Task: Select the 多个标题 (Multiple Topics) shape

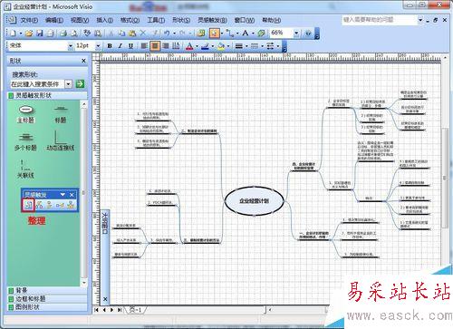Action: 25,142
